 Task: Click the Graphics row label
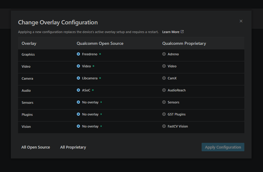(28, 54)
